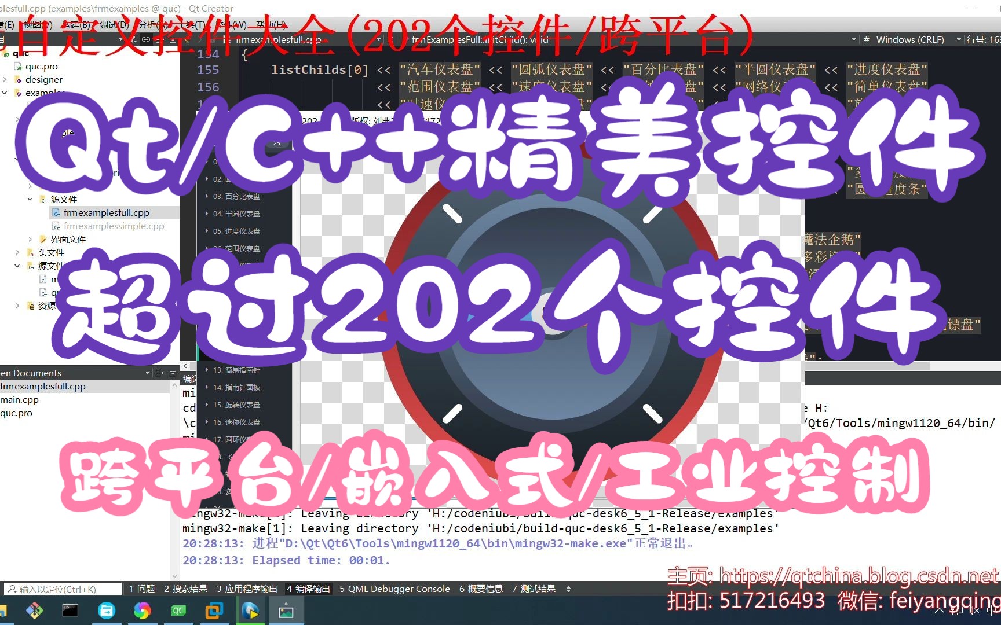The height and width of the screenshot is (625, 1001).
Task: Open the orange-blue overlapping squares taskbar icon
Action: [214, 610]
